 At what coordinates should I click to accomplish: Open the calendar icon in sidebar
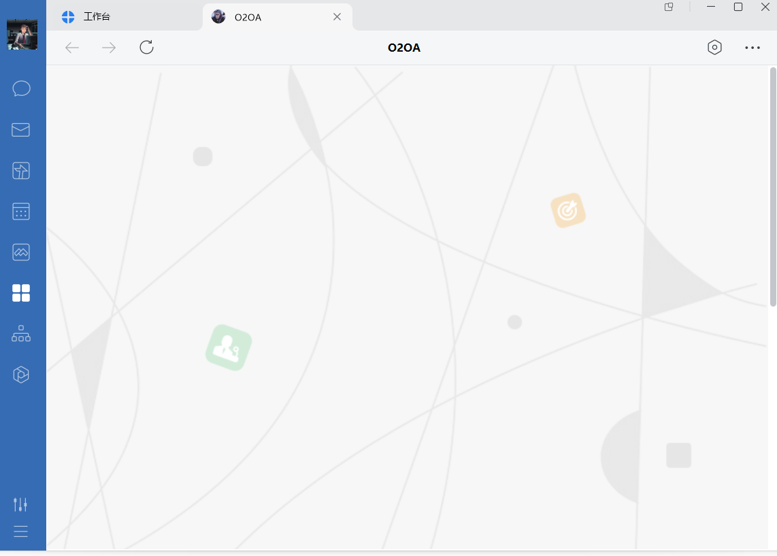coord(21,211)
